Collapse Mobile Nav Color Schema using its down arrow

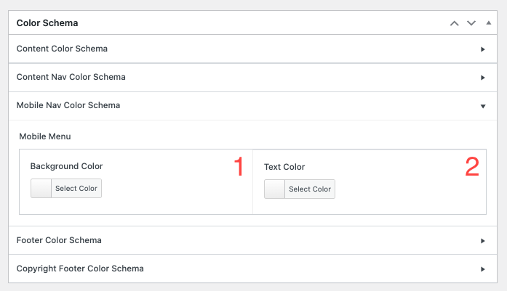483,106
